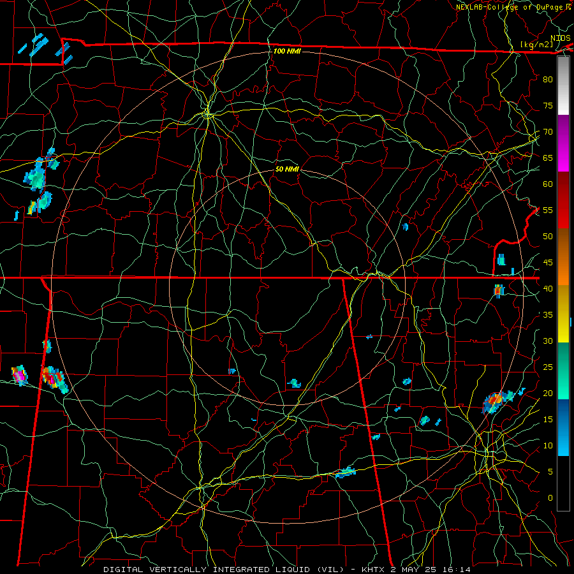
Task: Click the "80" value on the scale
Action: click(548, 80)
